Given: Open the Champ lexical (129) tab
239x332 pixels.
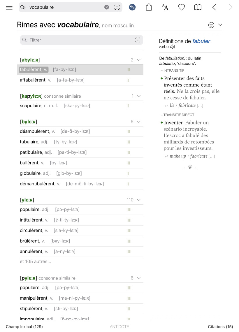Looking at the screenshot, I should tap(24, 327).
